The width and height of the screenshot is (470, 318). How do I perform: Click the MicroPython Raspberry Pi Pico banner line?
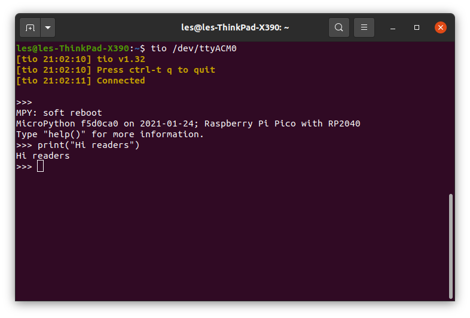188,124
